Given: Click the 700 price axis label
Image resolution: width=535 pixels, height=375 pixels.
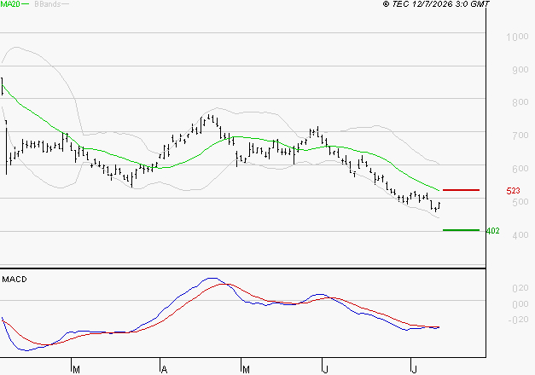Looking at the screenshot, I should [520, 136].
